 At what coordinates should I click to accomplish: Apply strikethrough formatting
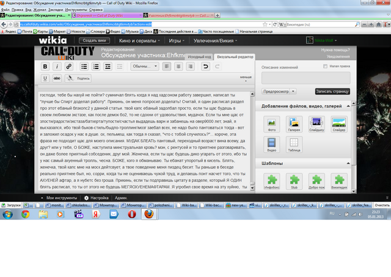[x=57, y=79]
